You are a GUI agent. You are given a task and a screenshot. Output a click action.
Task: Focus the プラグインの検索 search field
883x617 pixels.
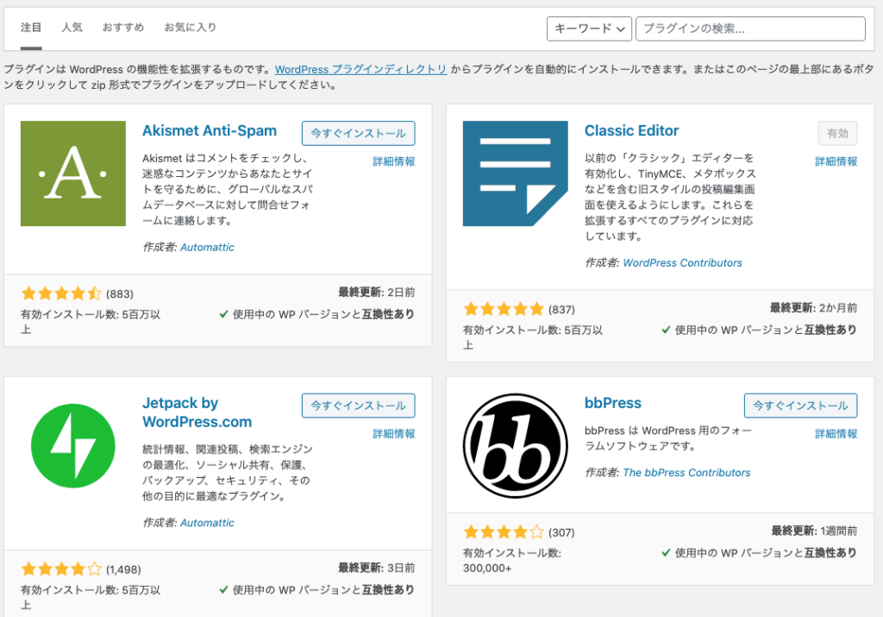pos(750,28)
